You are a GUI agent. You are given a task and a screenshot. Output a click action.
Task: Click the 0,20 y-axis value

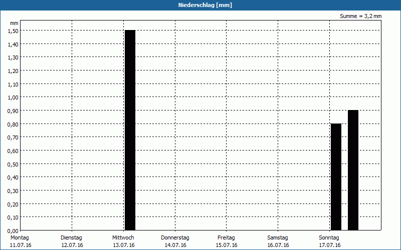tap(13, 204)
